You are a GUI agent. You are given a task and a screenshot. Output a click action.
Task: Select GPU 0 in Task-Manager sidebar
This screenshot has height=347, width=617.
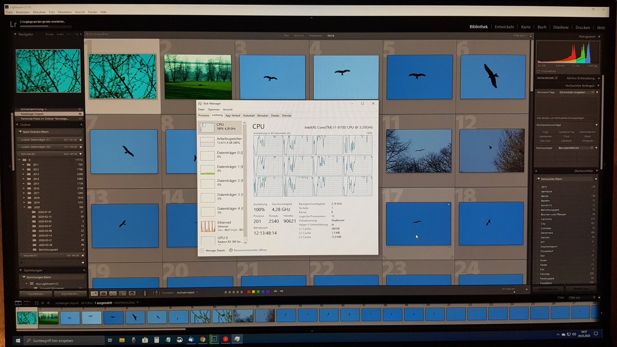[x=221, y=240]
